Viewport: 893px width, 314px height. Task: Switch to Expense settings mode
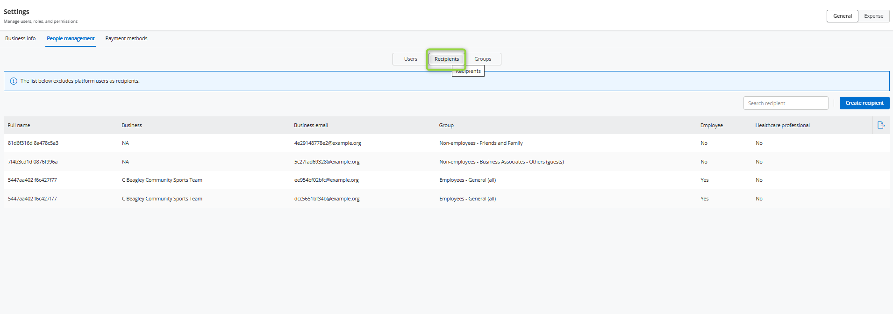873,16
